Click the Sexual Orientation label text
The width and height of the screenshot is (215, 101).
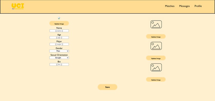(x=59, y=55)
